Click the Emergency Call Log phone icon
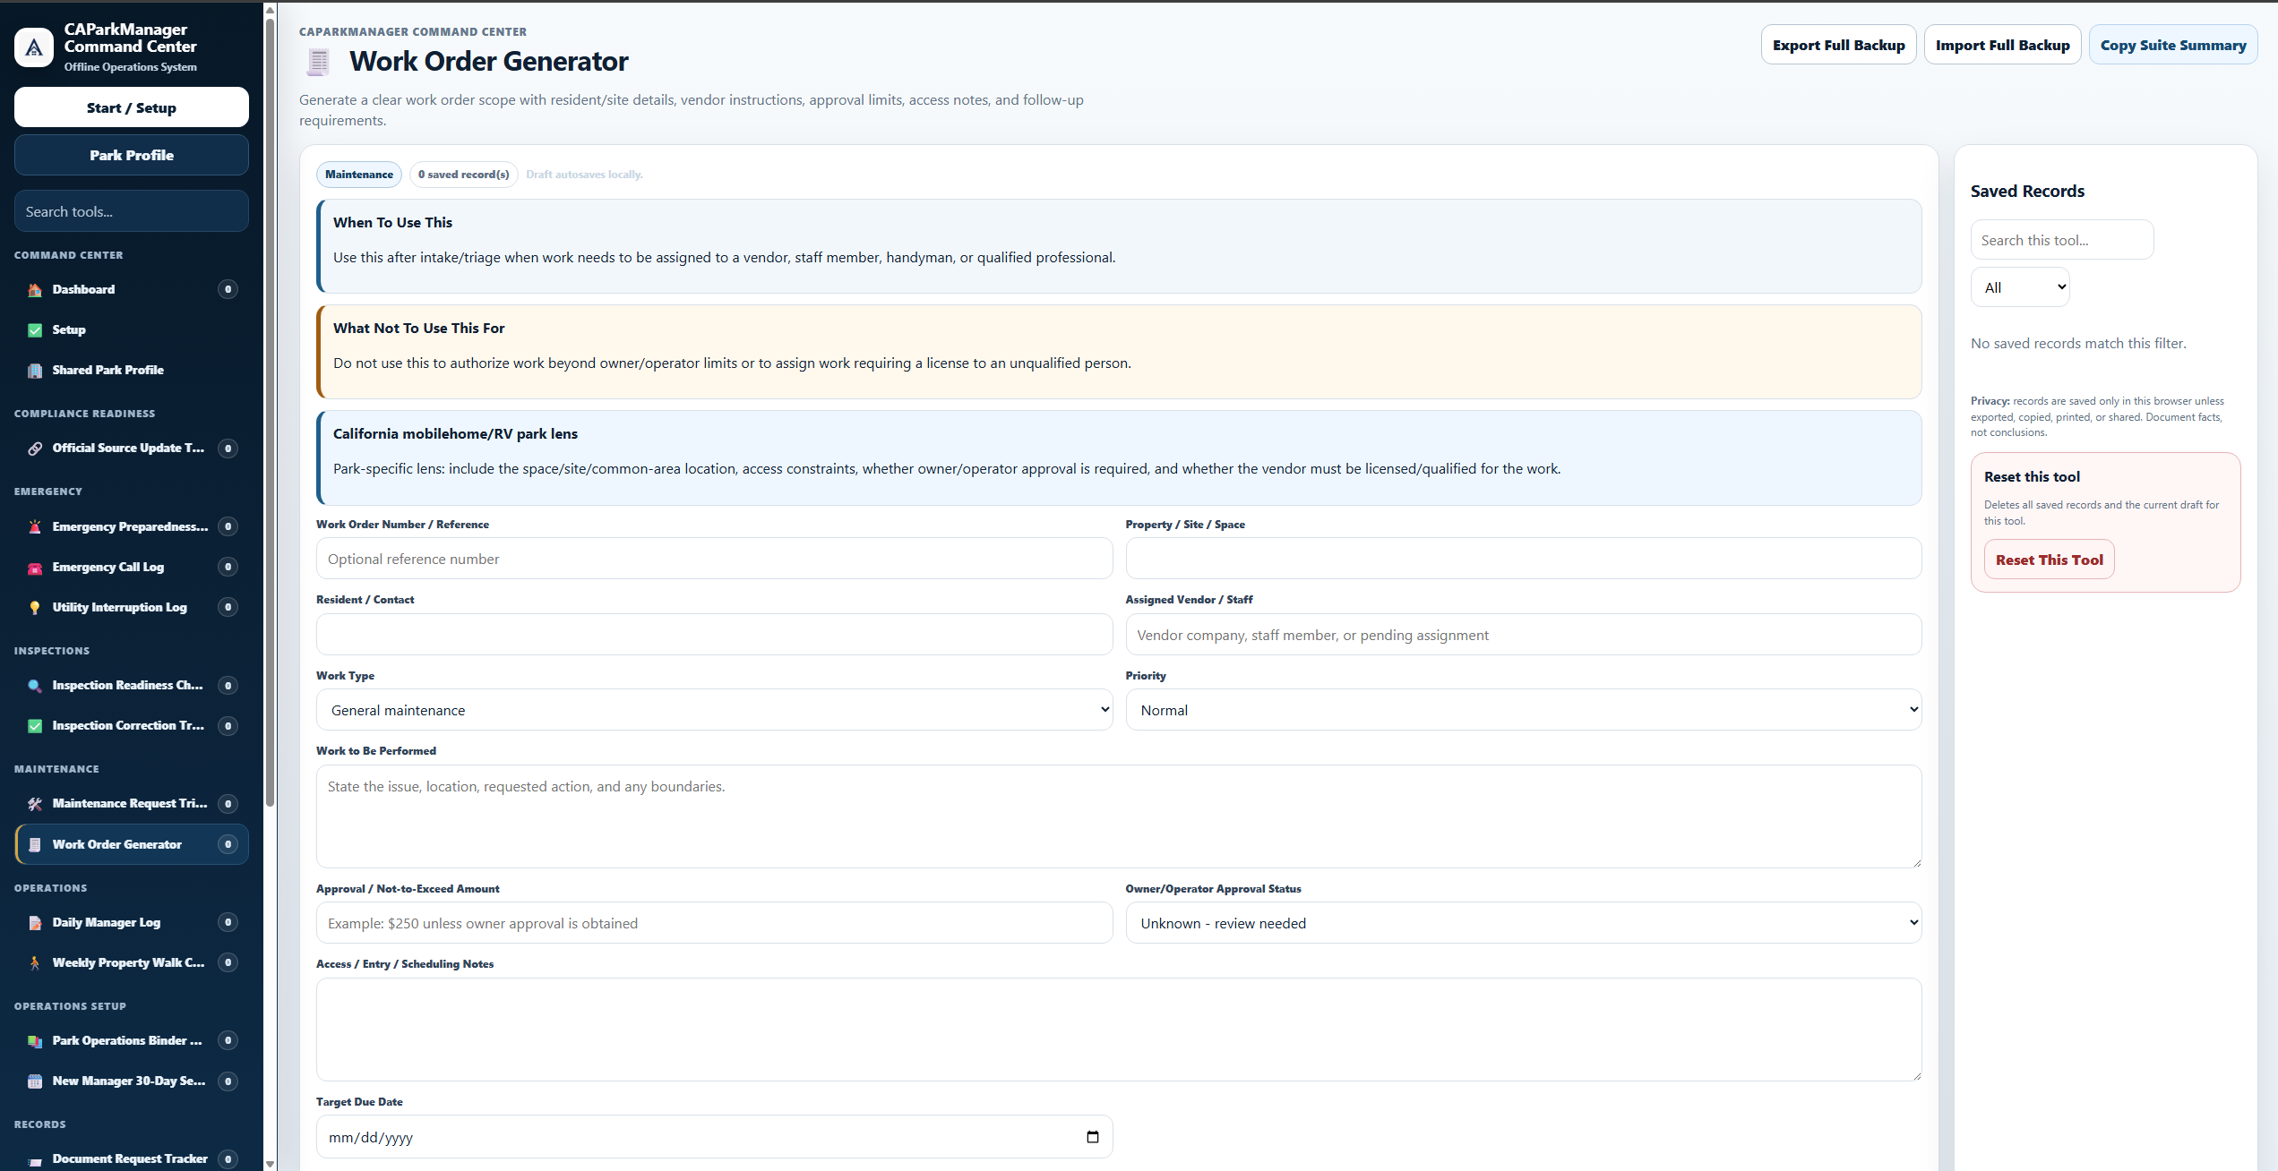Viewport: 2278px width, 1171px height. coord(35,568)
